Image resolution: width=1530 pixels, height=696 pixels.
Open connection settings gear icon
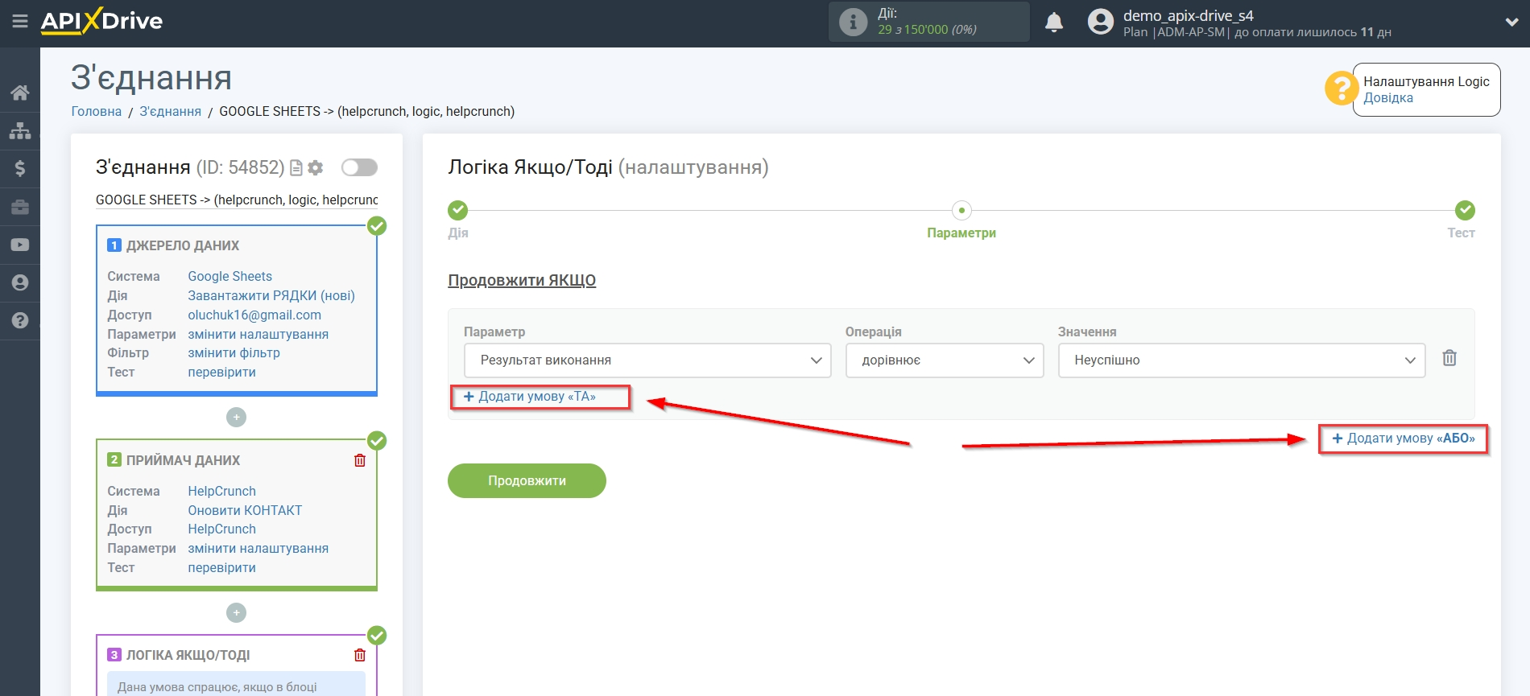pos(316,167)
